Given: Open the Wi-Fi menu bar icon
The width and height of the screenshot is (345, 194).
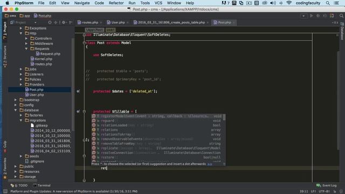Looking at the screenshot, I should point(289,3).
